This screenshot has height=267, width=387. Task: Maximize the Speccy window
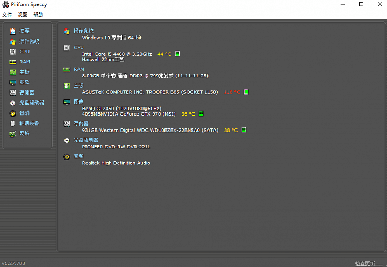coord(361,4)
